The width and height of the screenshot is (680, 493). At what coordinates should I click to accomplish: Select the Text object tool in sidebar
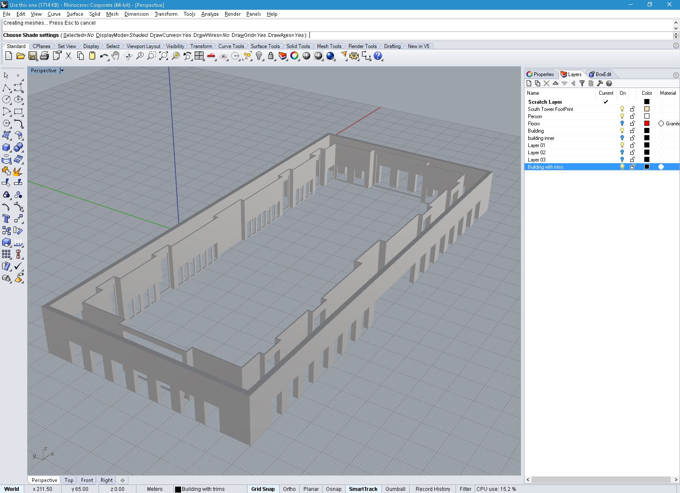(x=6, y=218)
